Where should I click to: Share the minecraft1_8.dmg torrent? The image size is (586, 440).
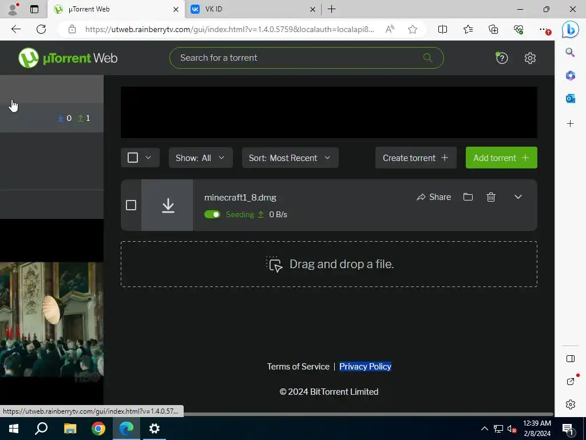coord(434,197)
